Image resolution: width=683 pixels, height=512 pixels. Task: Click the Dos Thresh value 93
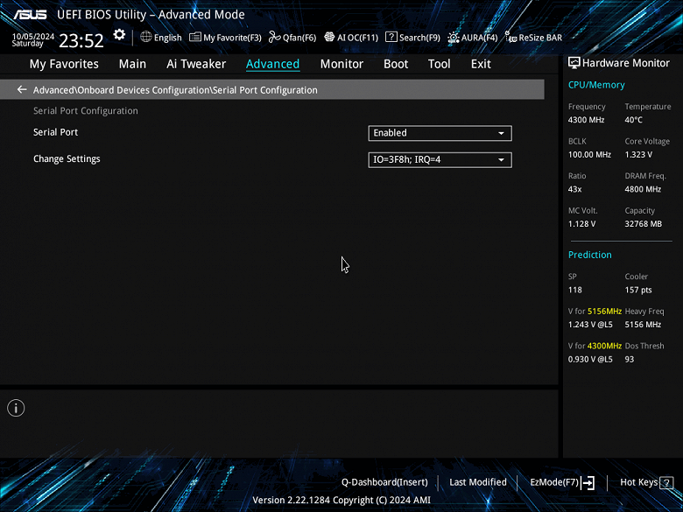630,359
